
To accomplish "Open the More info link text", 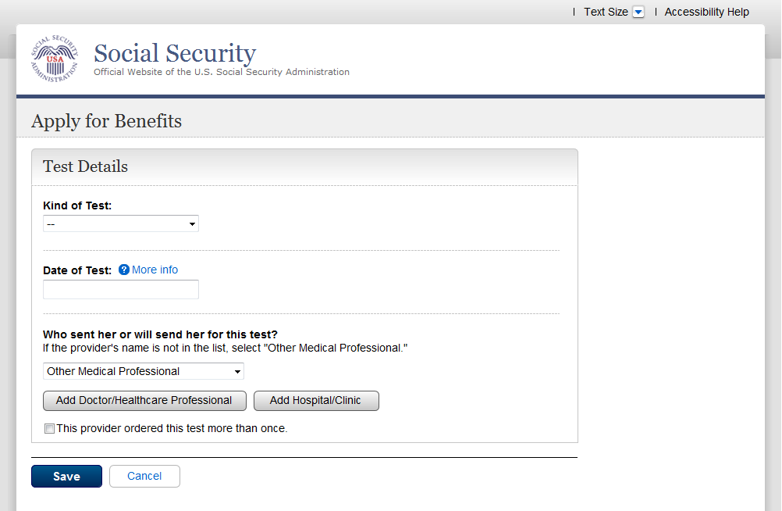I will pos(155,270).
